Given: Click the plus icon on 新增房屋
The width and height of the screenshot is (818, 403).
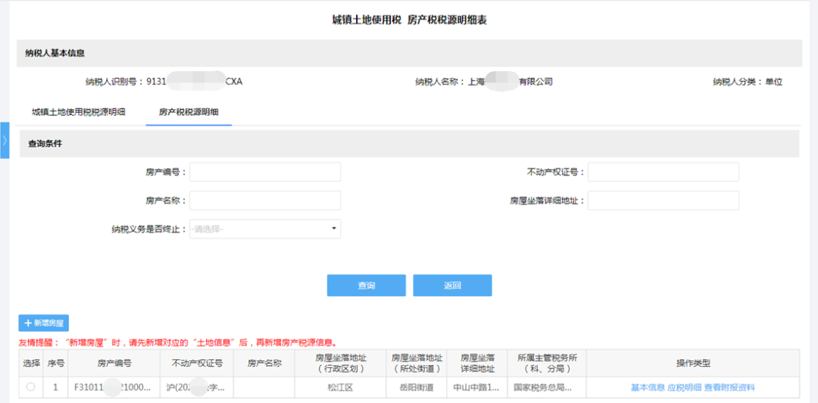Looking at the screenshot, I should pos(28,323).
